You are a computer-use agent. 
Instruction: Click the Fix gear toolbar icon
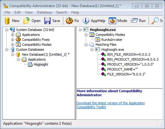pos(69,21)
